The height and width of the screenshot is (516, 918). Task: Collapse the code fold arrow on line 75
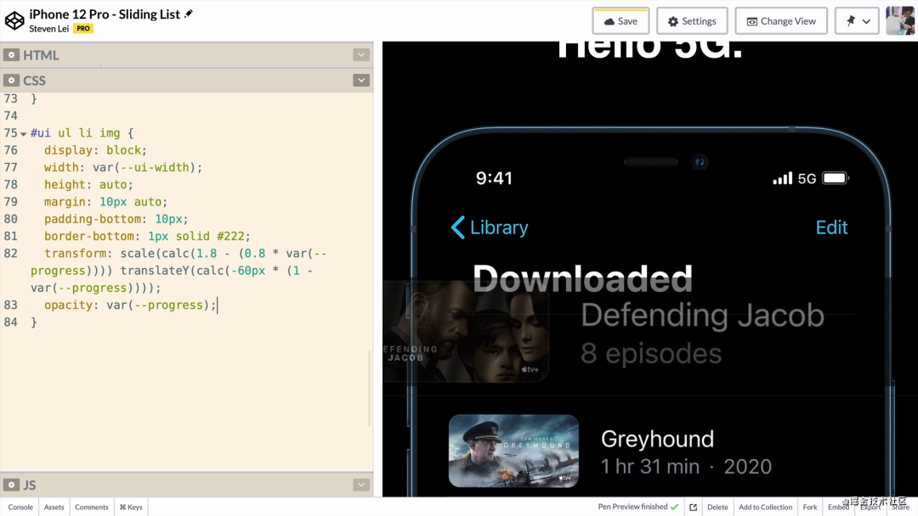pyautogui.click(x=24, y=134)
